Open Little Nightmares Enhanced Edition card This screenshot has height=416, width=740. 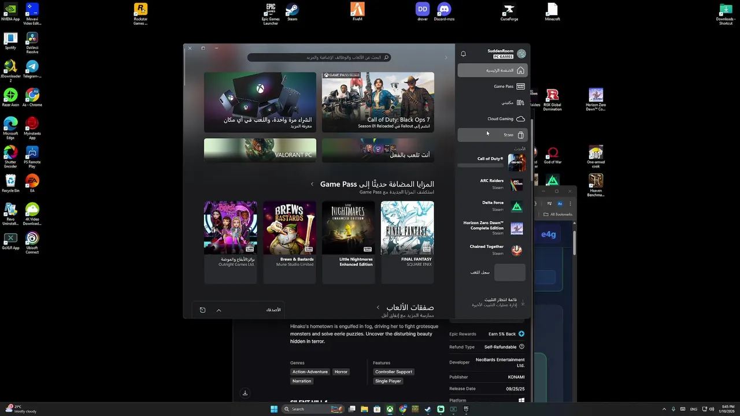[x=349, y=242]
